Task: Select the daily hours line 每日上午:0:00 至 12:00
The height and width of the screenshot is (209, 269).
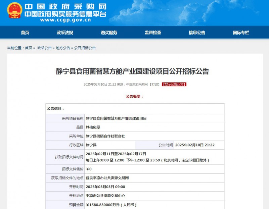Action: point(105,160)
